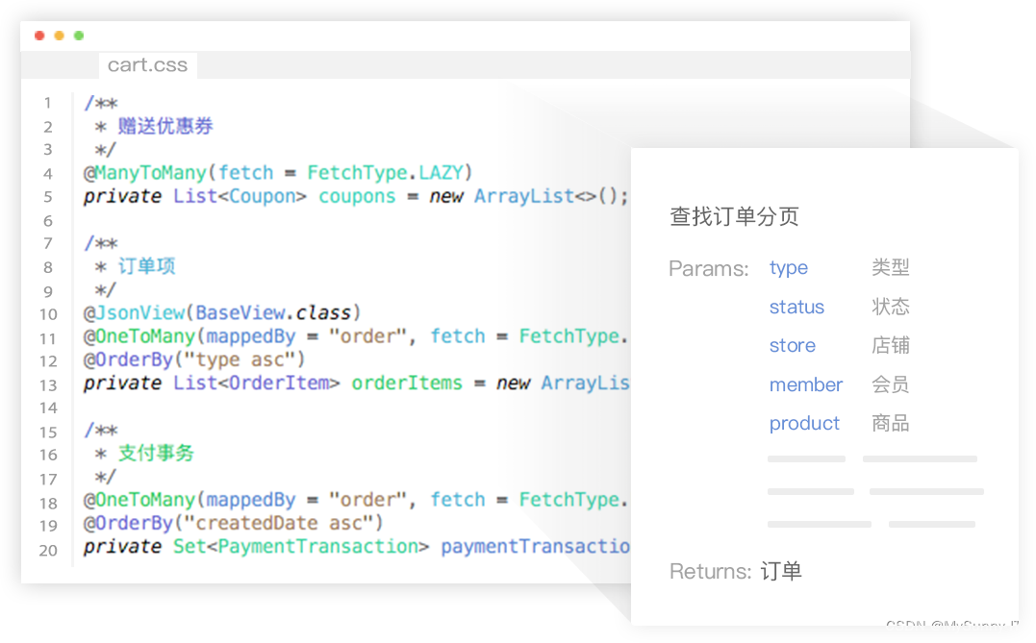Image resolution: width=1036 pixels, height=643 pixels.
Task: Click the member parameter
Action: (806, 384)
